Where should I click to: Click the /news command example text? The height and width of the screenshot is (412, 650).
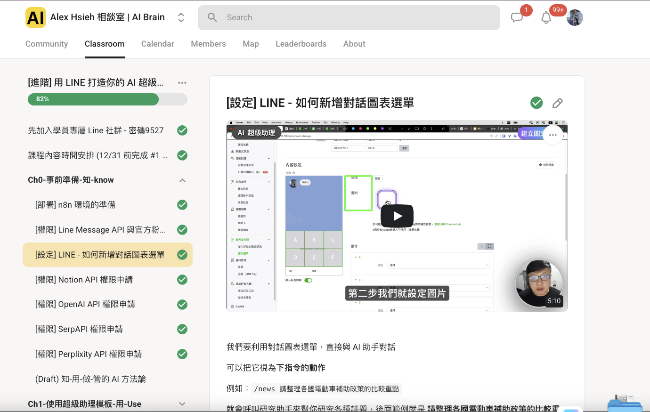click(326, 389)
